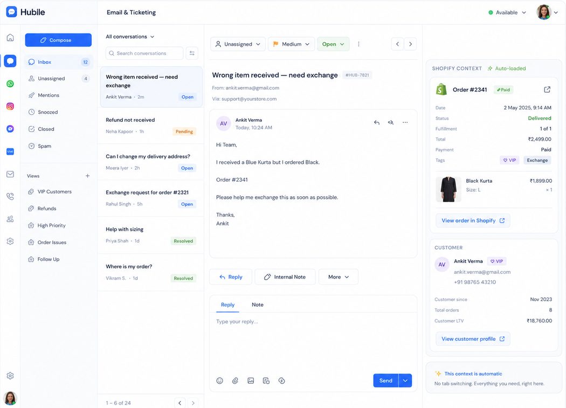Open the contacts people icon in left rail
The height and width of the screenshot is (408, 566).
(10, 219)
